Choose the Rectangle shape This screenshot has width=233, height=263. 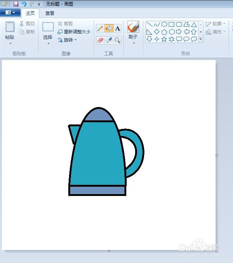[x=171, y=24]
